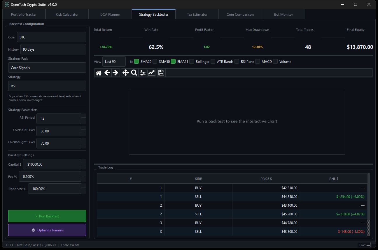378x250 pixels.
Task: Click Profit Factor value 1.82
Action: 206,47
